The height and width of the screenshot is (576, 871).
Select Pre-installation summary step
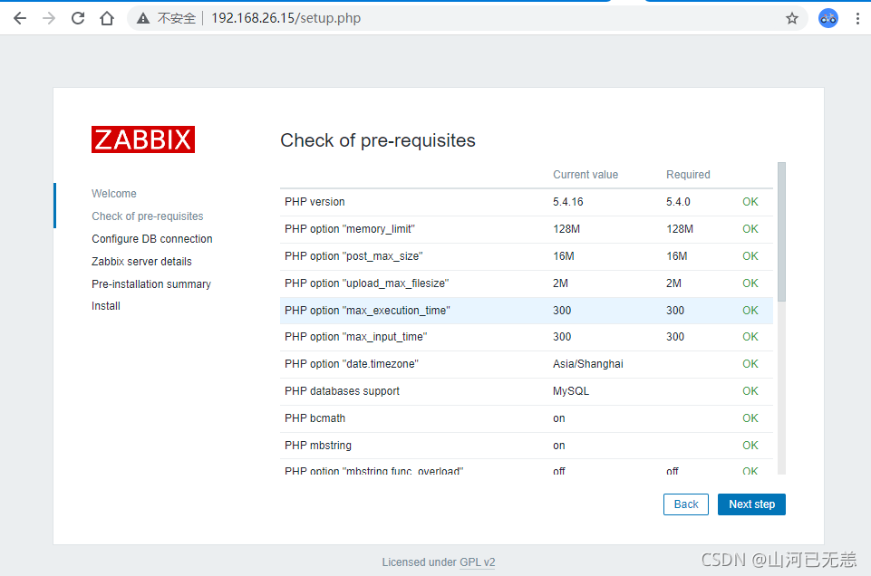[x=151, y=284]
